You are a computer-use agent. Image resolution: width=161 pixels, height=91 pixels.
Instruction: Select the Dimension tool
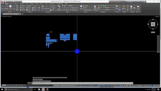pos(47,7)
